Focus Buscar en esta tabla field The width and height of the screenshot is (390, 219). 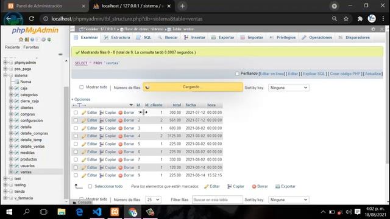click(x=217, y=200)
